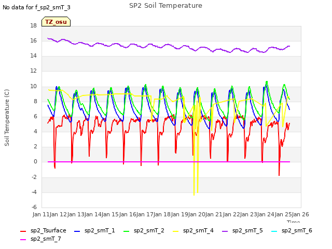Click green sp2_smT_2 legend color marker
Image resolution: width=332 pixels, height=249 pixels.
click(x=126, y=231)
